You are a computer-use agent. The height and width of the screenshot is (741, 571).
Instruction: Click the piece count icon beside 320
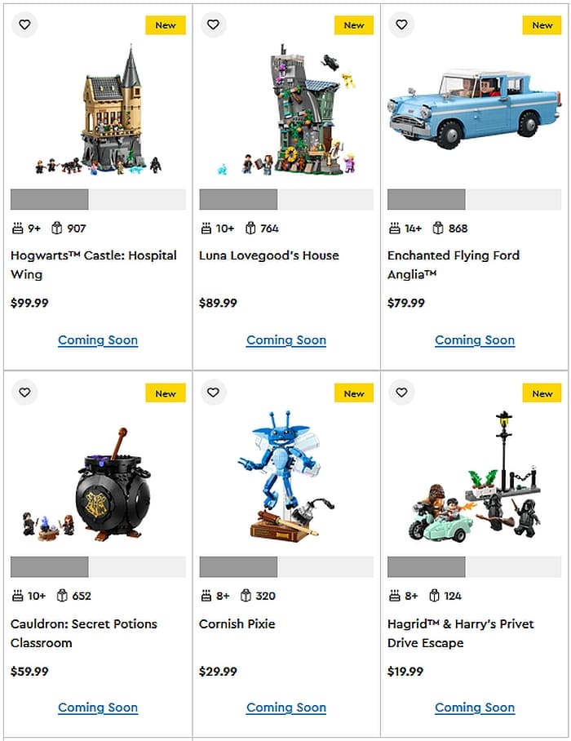245,596
